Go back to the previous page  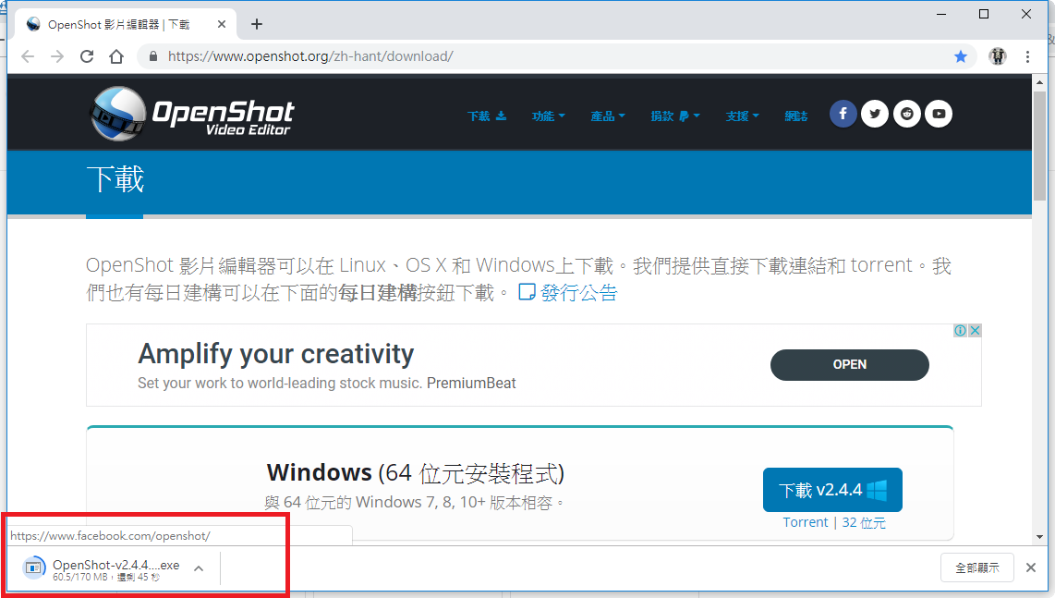(x=28, y=56)
